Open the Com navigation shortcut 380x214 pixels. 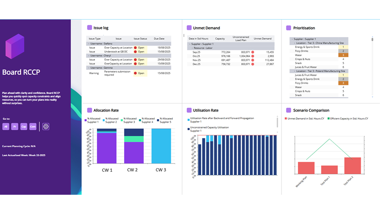tap(34, 126)
